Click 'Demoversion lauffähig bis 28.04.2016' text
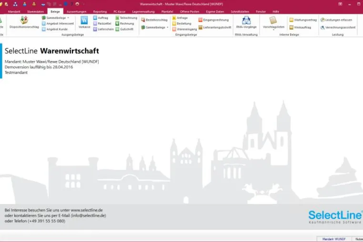 (x=39, y=67)
